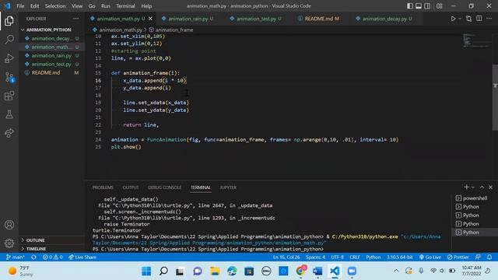This screenshot has height=280, width=498.
Task: Open the File menu
Action: (20, 6)
